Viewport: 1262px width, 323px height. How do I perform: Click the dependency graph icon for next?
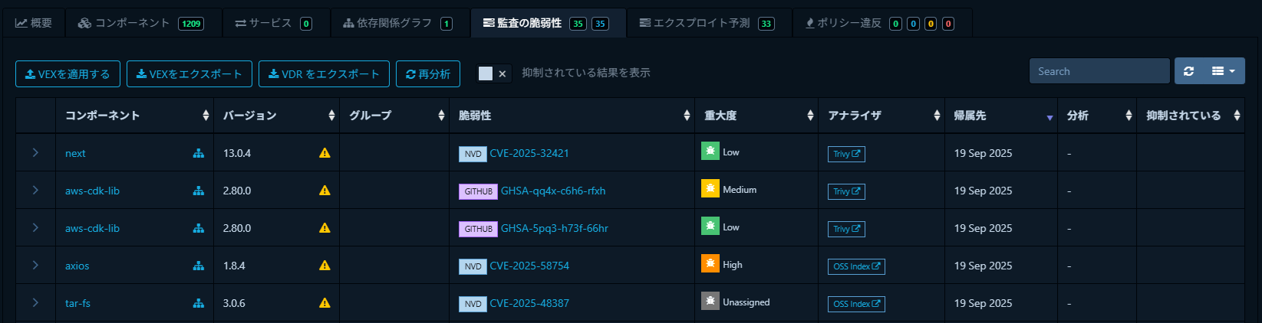[x=199, y=153]
